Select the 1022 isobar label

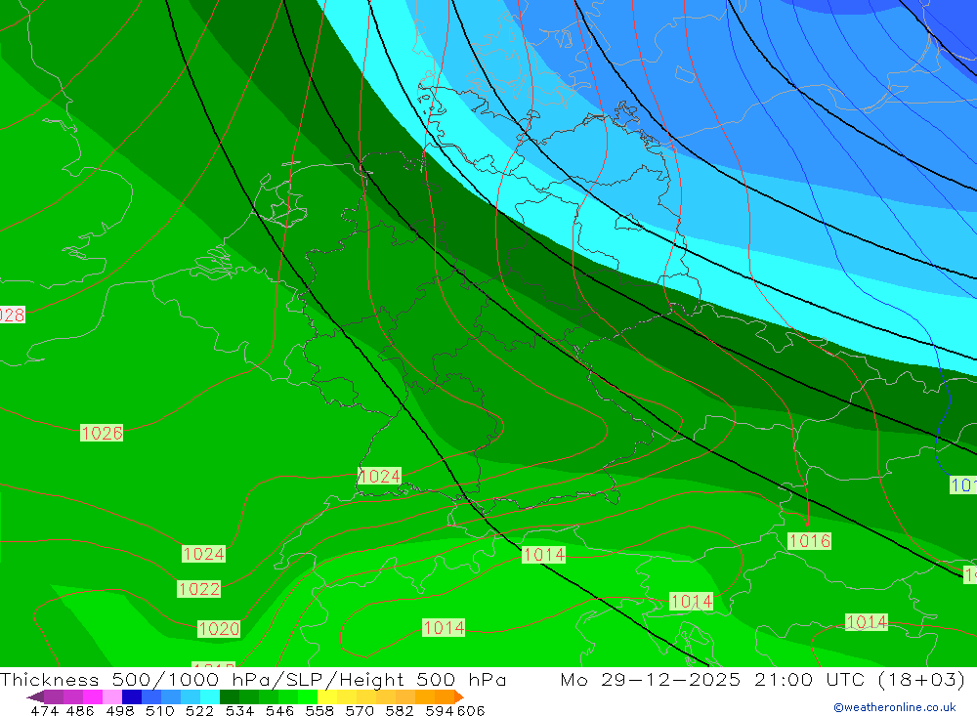tap(198, 589)
